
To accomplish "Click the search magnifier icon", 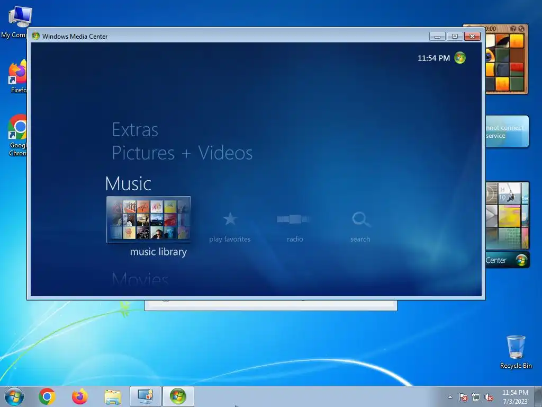I will 361,219.
